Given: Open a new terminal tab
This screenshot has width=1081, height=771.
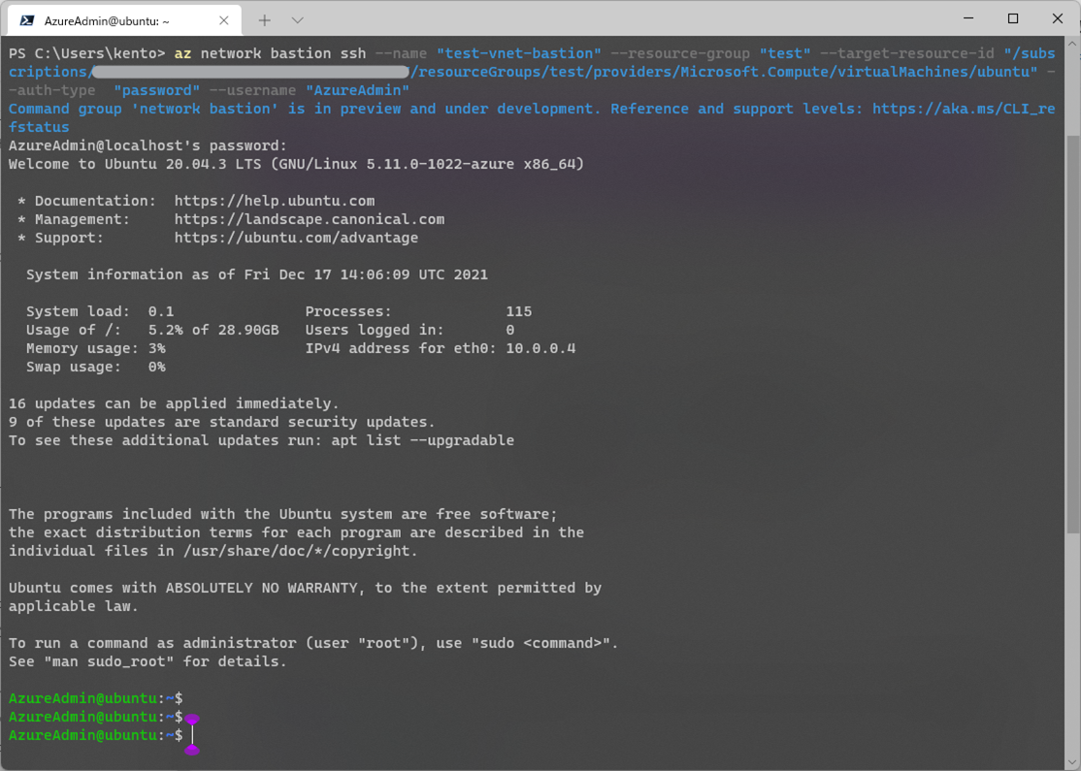Looking at the screenshot, I should [264, 20].
